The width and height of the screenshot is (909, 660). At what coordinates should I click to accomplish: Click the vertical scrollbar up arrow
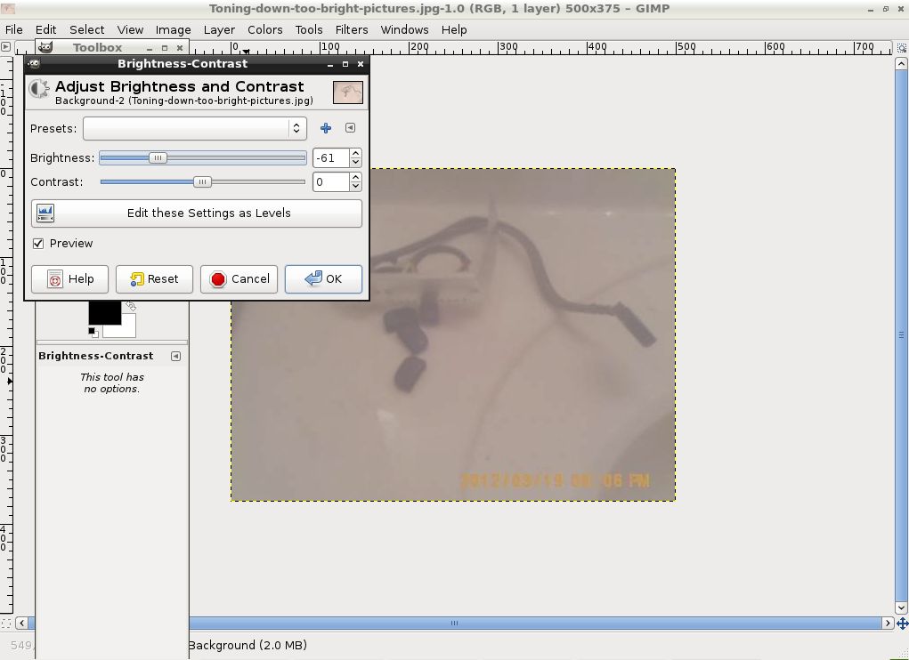[902, 63]
